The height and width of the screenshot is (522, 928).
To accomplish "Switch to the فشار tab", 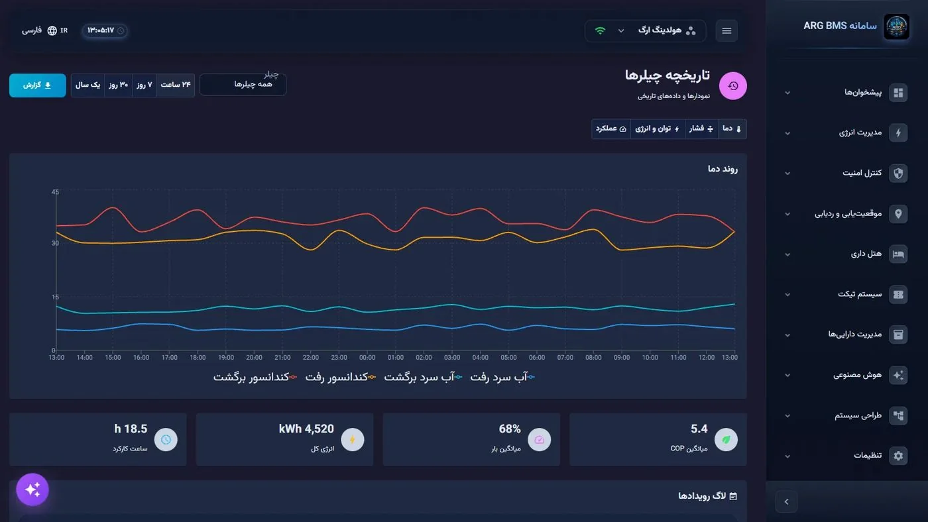I will [701, 129].
